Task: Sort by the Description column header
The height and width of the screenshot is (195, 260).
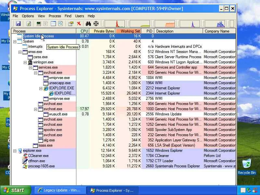Action: [x=178, y=31]
